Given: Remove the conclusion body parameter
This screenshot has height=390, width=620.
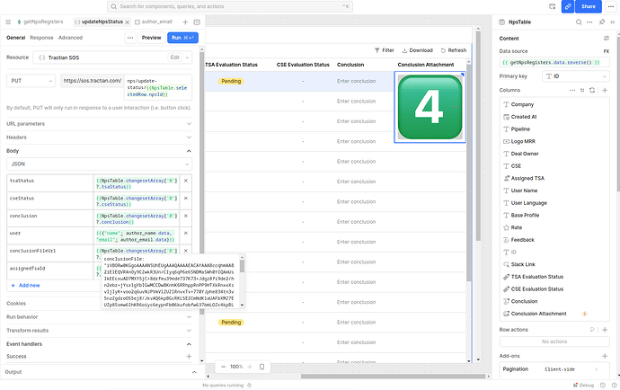Looking at the screenshot, I should [x=186, y=216].
